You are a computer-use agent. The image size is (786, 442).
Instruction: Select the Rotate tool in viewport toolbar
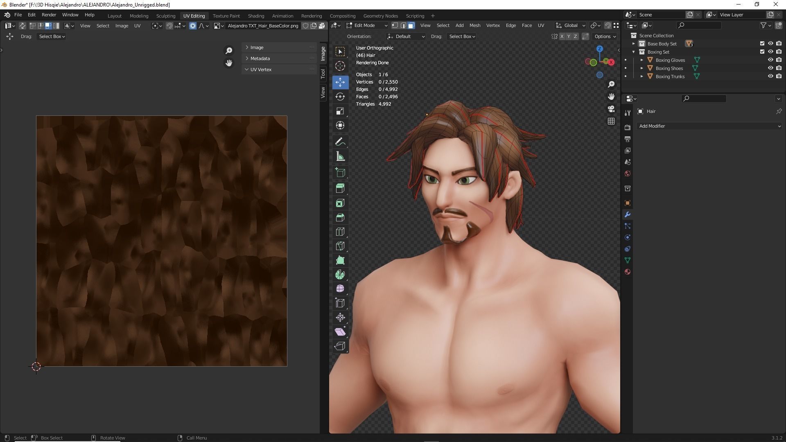(x=340, y=97)
